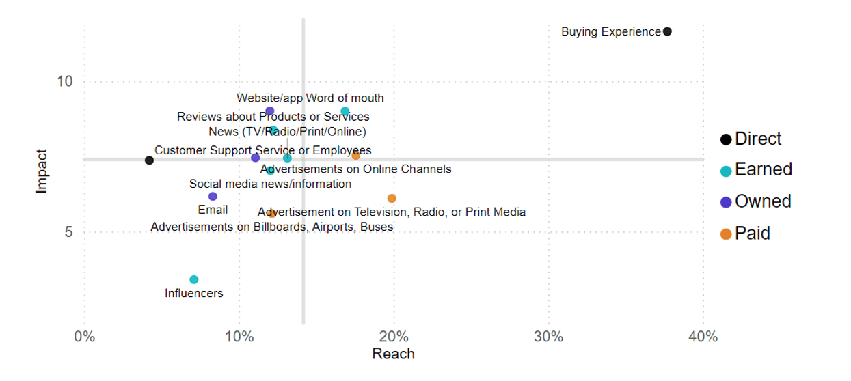851x381 pixels.
Task: Select the orange Advertisements on Online Channels dot
Action: coord(355,156)
